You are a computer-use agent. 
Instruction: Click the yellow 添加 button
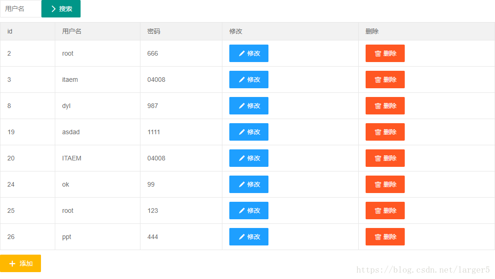[x=21, y=263]
